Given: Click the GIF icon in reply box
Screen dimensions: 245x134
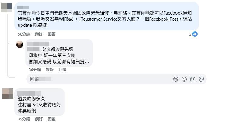Looking at the screenshot, I should (x=193, y=79).
